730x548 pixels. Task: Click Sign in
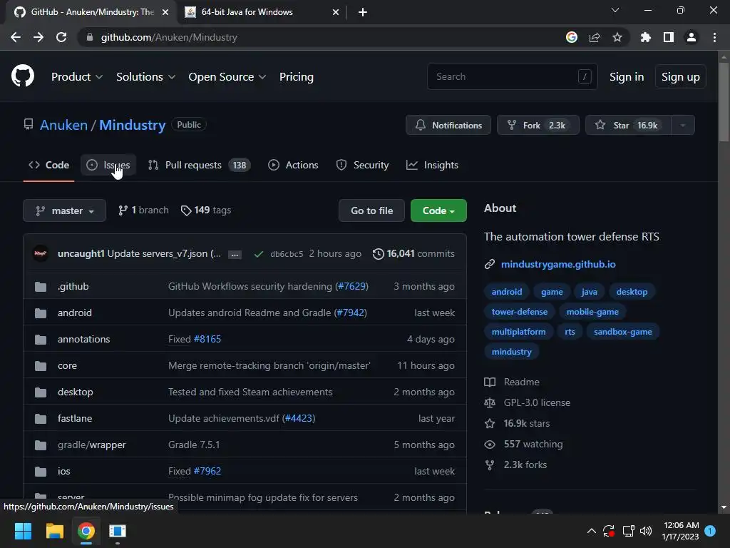627,77
